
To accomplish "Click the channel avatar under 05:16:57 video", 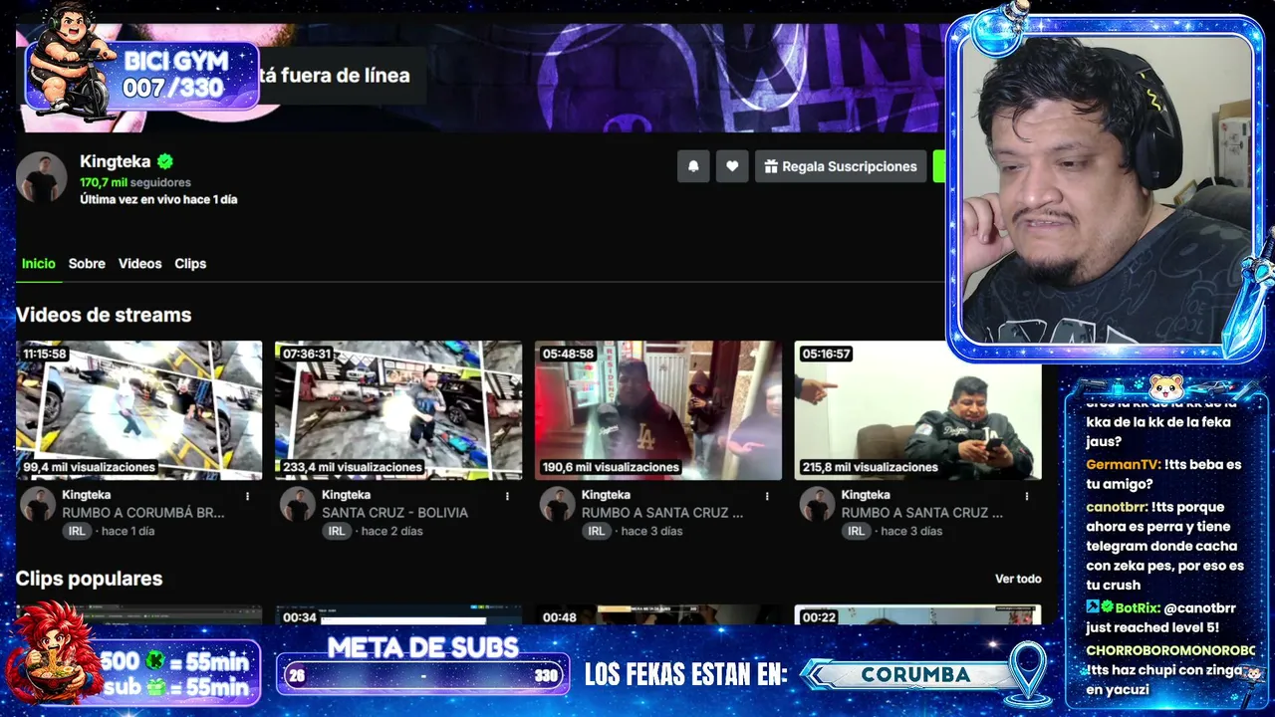I will coord(817,504).
